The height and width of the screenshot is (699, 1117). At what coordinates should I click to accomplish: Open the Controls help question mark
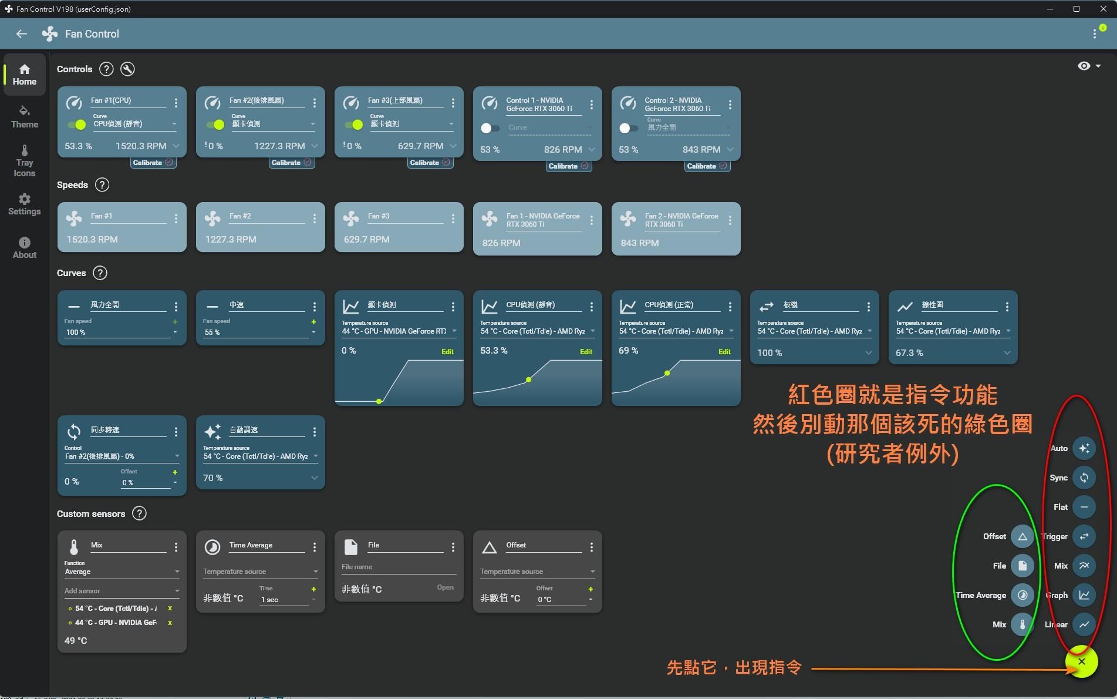106,69
